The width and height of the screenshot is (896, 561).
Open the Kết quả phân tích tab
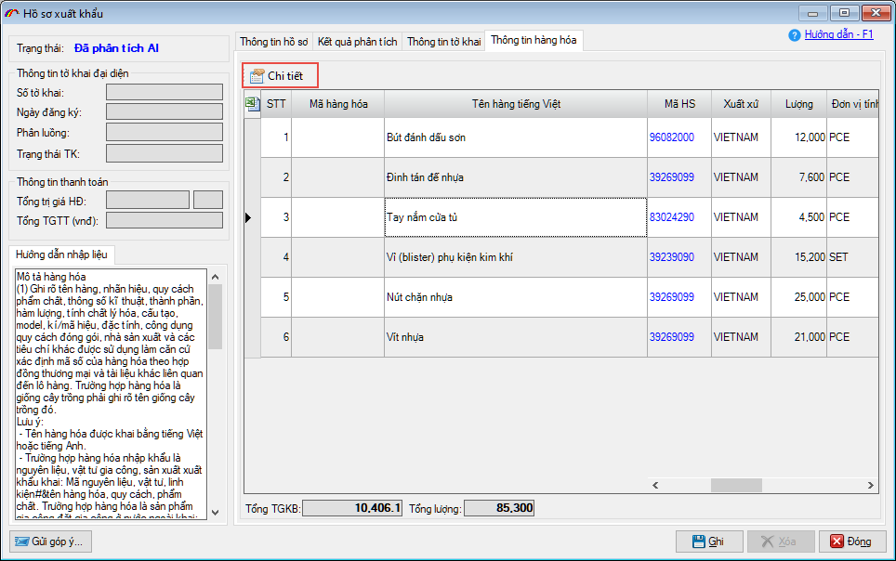click(357, 42)
